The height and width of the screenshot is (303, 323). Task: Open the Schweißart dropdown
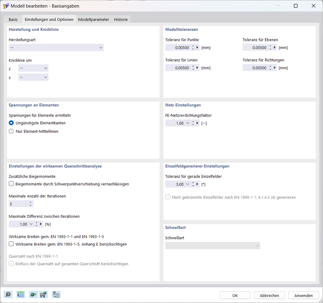212,245
